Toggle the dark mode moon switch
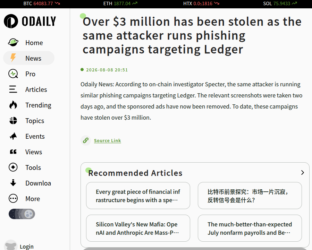 (22, 214)
